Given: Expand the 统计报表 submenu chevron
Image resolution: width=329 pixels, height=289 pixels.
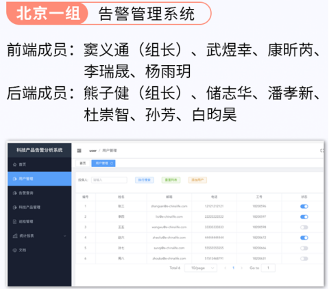Looking at the screenshot, I should coord(65,236).
